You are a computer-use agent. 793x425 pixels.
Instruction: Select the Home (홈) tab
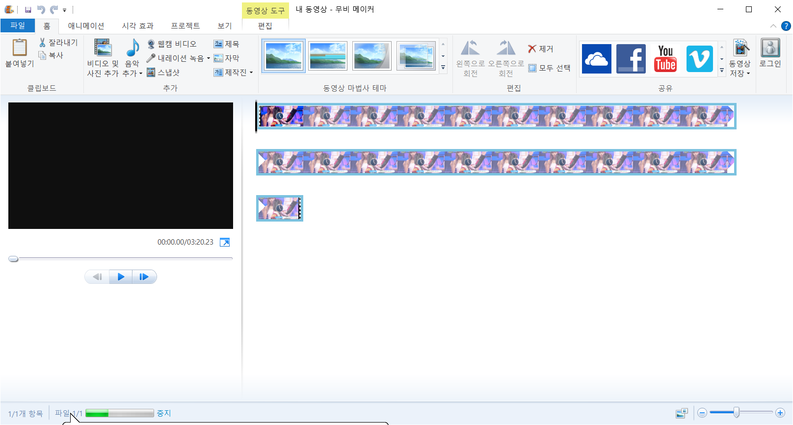(47, 26)
